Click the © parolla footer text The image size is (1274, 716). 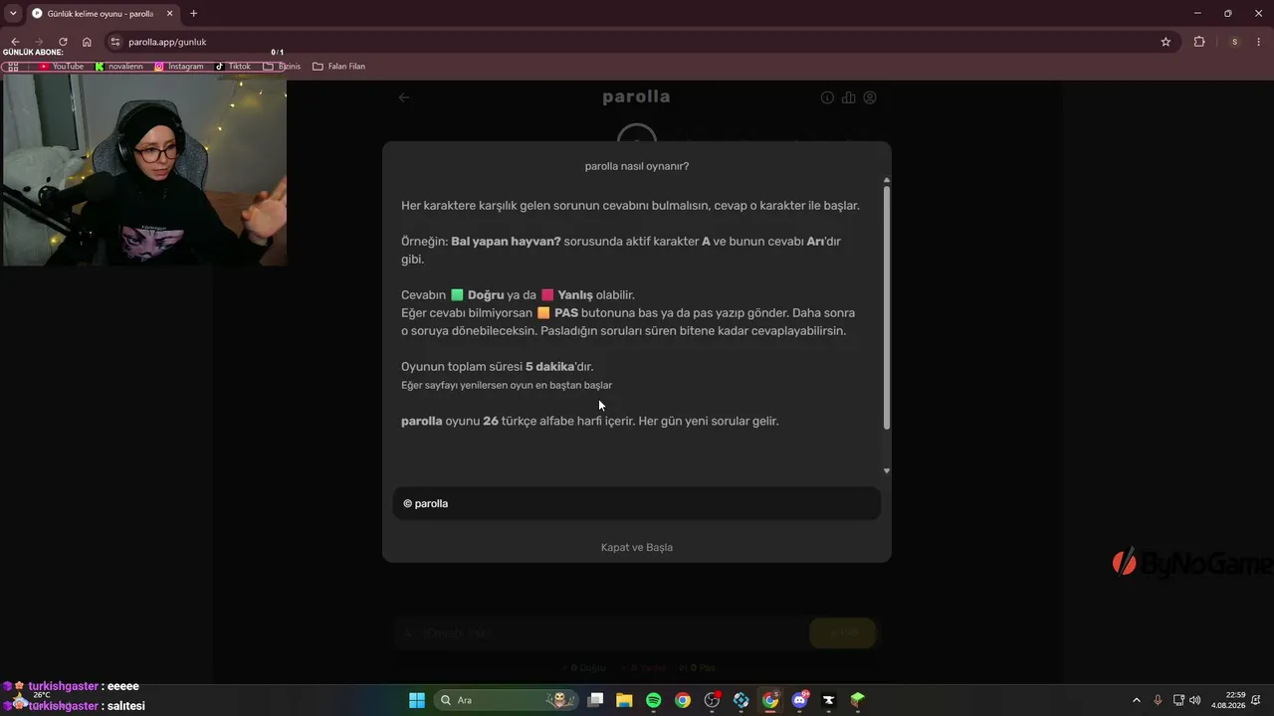tap(426, 504)
